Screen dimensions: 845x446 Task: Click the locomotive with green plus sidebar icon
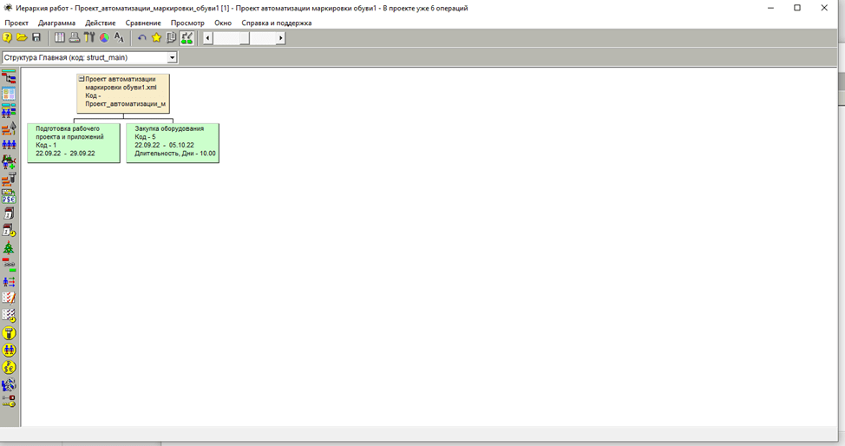(9, 161)
